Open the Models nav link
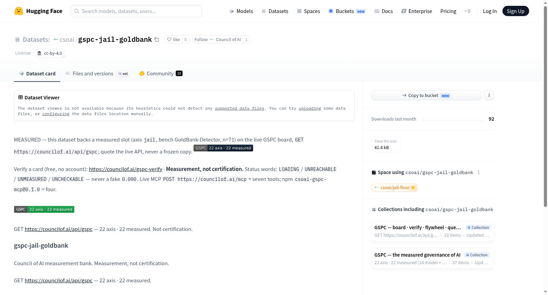 point(241,11)
